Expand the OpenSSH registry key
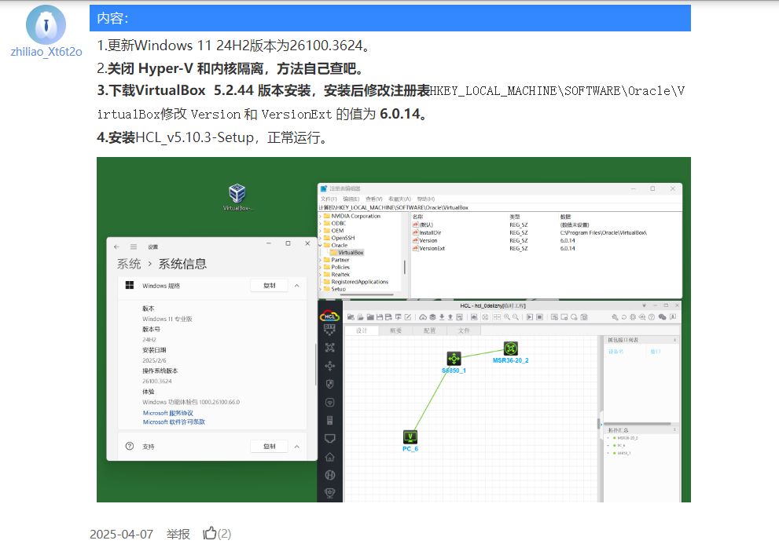The image size is (779, 555). [x=321, y=238]
